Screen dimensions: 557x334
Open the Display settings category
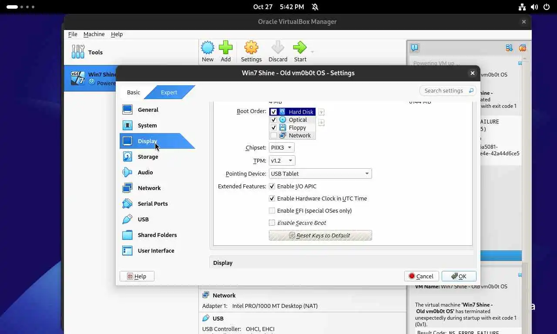[157, 141]
